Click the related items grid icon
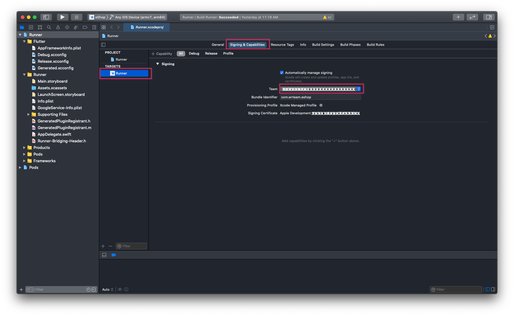Image resolution: width=514 pixels, height=316 pixels. (103, 27)
